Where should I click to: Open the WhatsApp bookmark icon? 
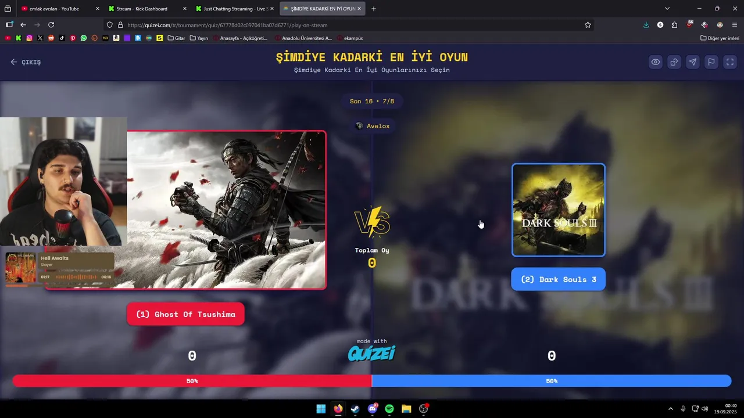[84, 38]
